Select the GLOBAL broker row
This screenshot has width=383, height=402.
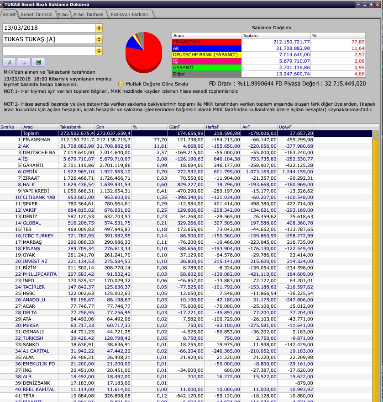[x=186, y=223]
